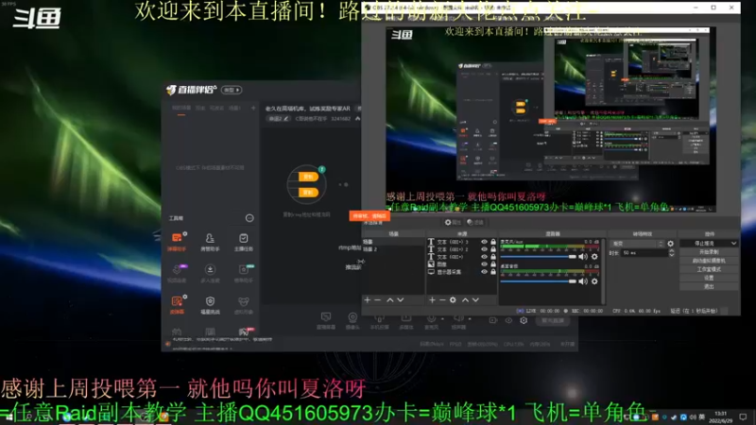Click lower orange 复制 button in 直播伴侣
Screen dimensions: 756x425
308,193
